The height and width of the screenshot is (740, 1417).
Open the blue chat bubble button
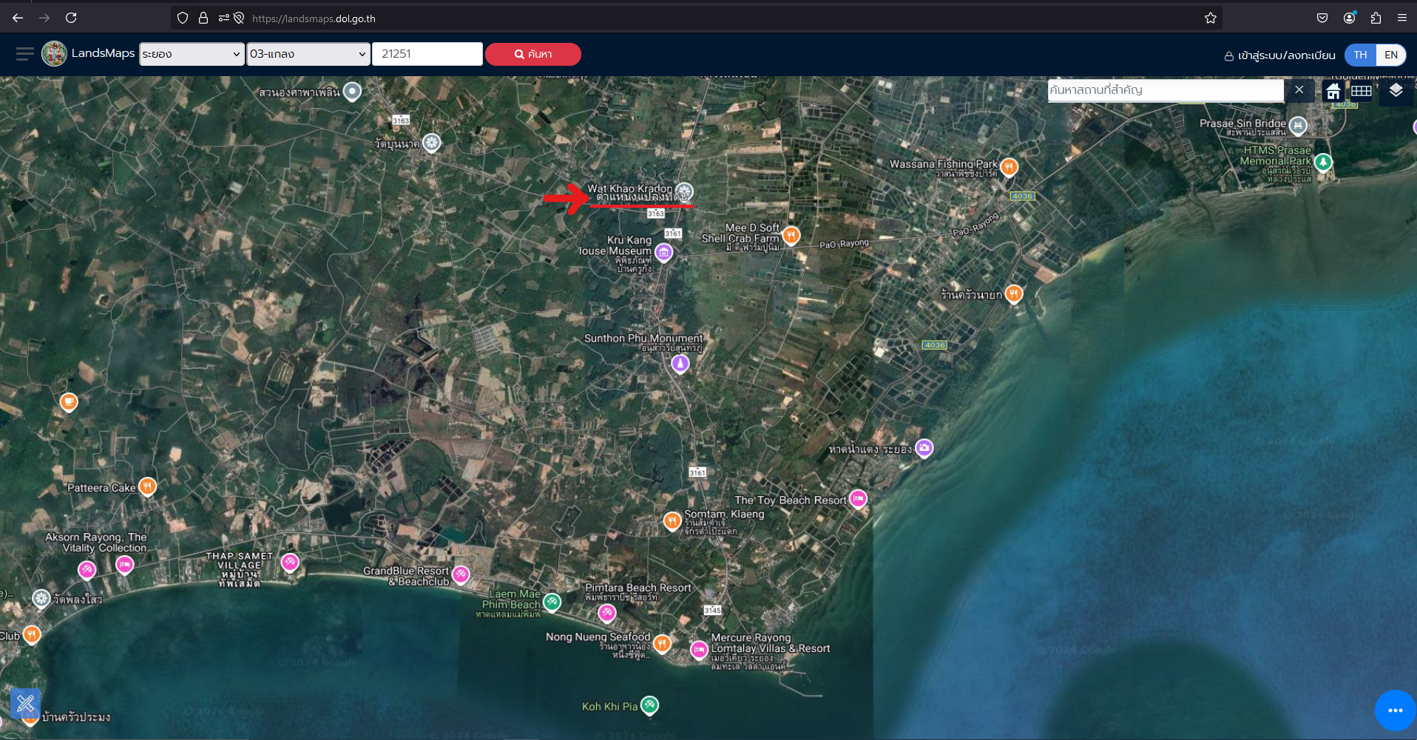(x=1395, y=710)
